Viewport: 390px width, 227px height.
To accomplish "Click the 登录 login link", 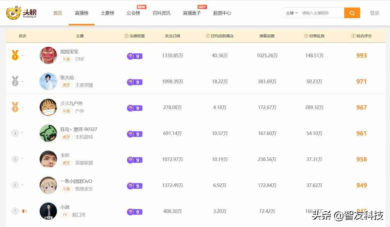I will (x=375, y=13).
